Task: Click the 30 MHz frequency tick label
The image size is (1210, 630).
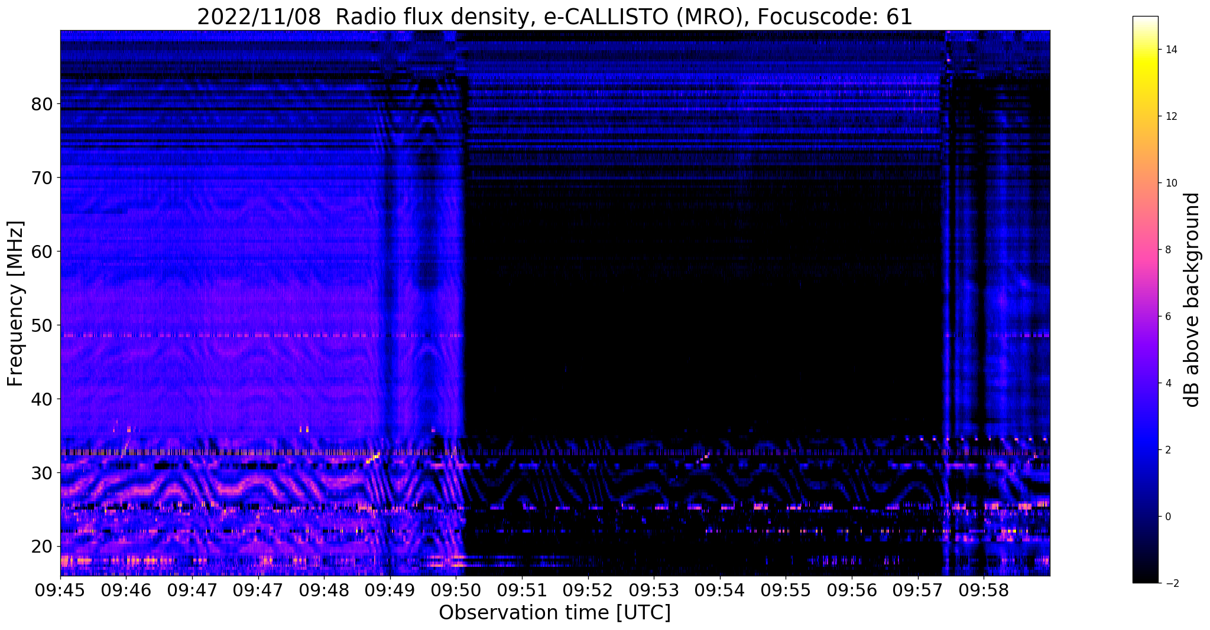Action: [x=43, y=472]
